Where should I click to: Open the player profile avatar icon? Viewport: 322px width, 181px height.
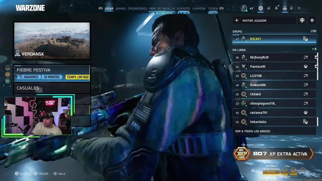(x=243, y=8)
